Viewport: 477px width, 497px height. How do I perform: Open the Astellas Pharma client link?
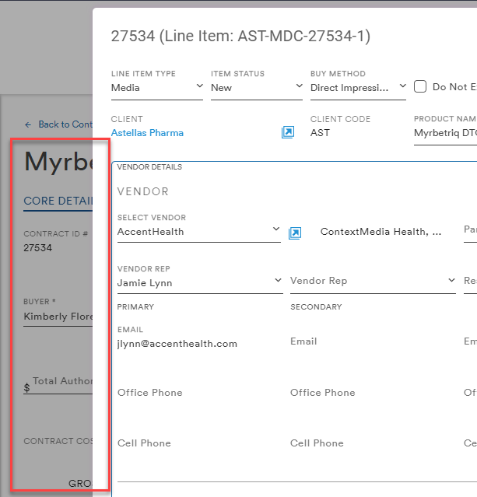(x=147, y=133)
